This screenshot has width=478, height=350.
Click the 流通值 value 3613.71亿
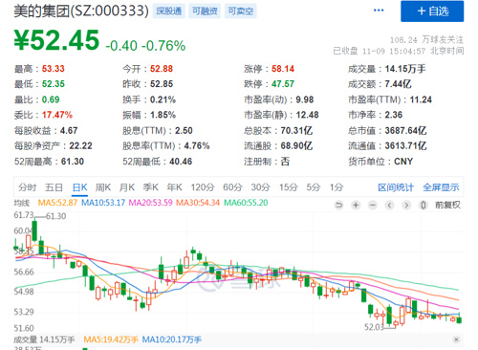click(x=405, y=146)
